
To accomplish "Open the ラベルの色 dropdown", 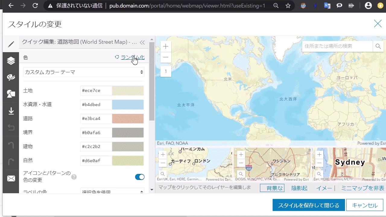I will point(112,191).
